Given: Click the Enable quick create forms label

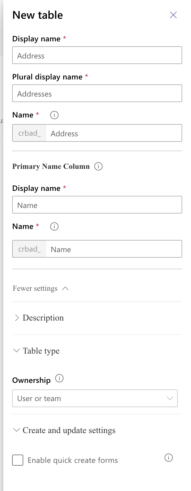Looking at the screenshot, I should click(73, 460).
